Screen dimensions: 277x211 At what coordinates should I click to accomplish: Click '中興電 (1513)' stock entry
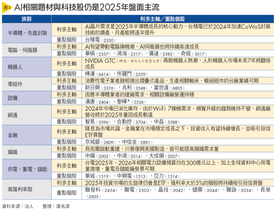(132, 176)
